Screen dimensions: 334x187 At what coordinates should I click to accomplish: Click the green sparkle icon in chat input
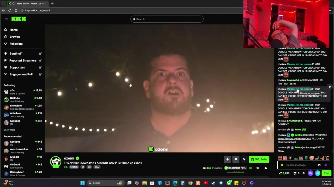tap(282, 165)
